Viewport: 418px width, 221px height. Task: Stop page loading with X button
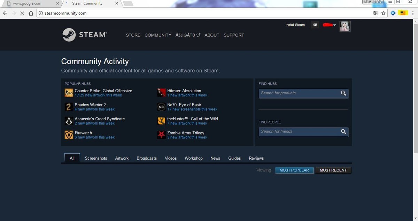[22, 13]
